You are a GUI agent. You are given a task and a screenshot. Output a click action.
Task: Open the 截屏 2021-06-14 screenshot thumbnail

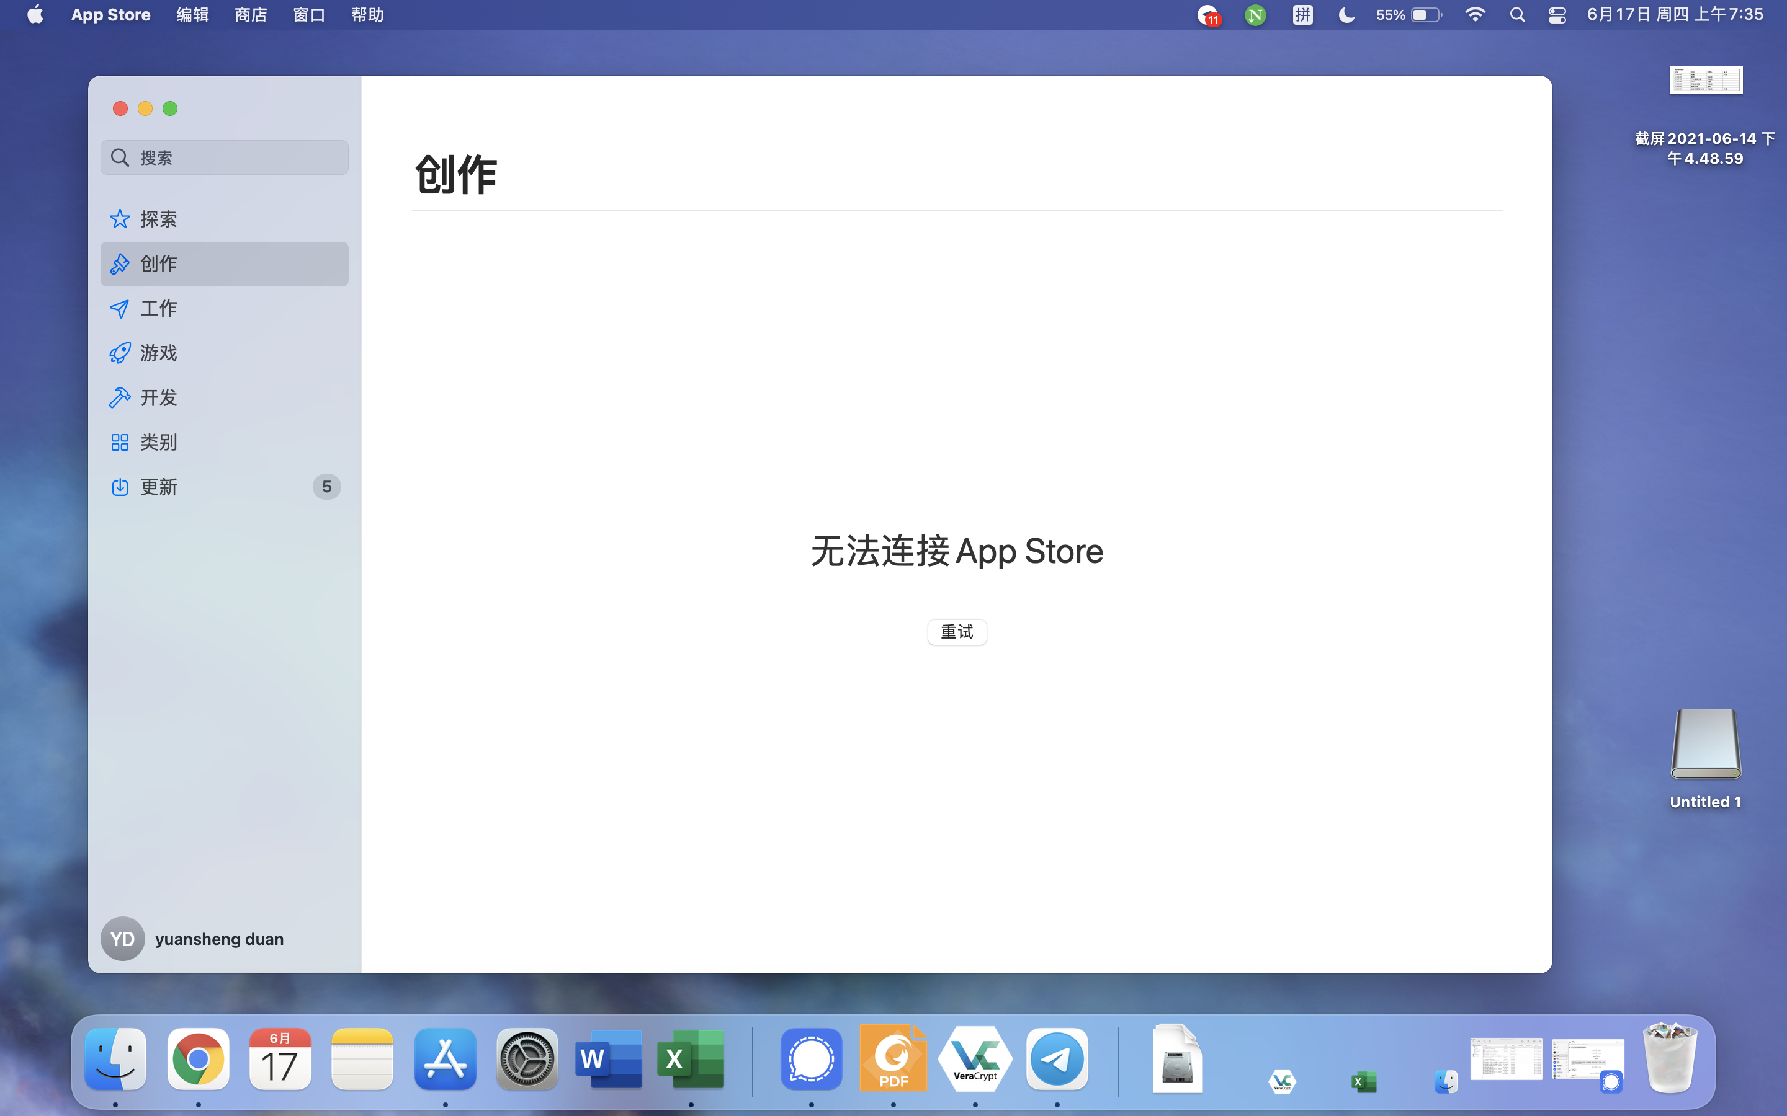click(1705, 81)
